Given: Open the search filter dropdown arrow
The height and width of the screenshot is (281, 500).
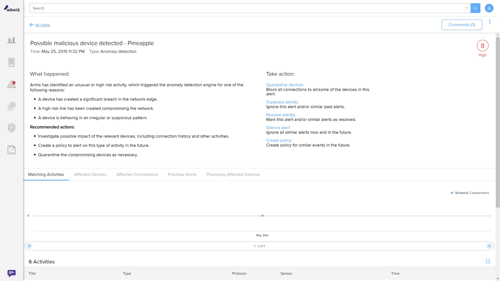Looking at the screenshot, I should [x=466, y=8].
